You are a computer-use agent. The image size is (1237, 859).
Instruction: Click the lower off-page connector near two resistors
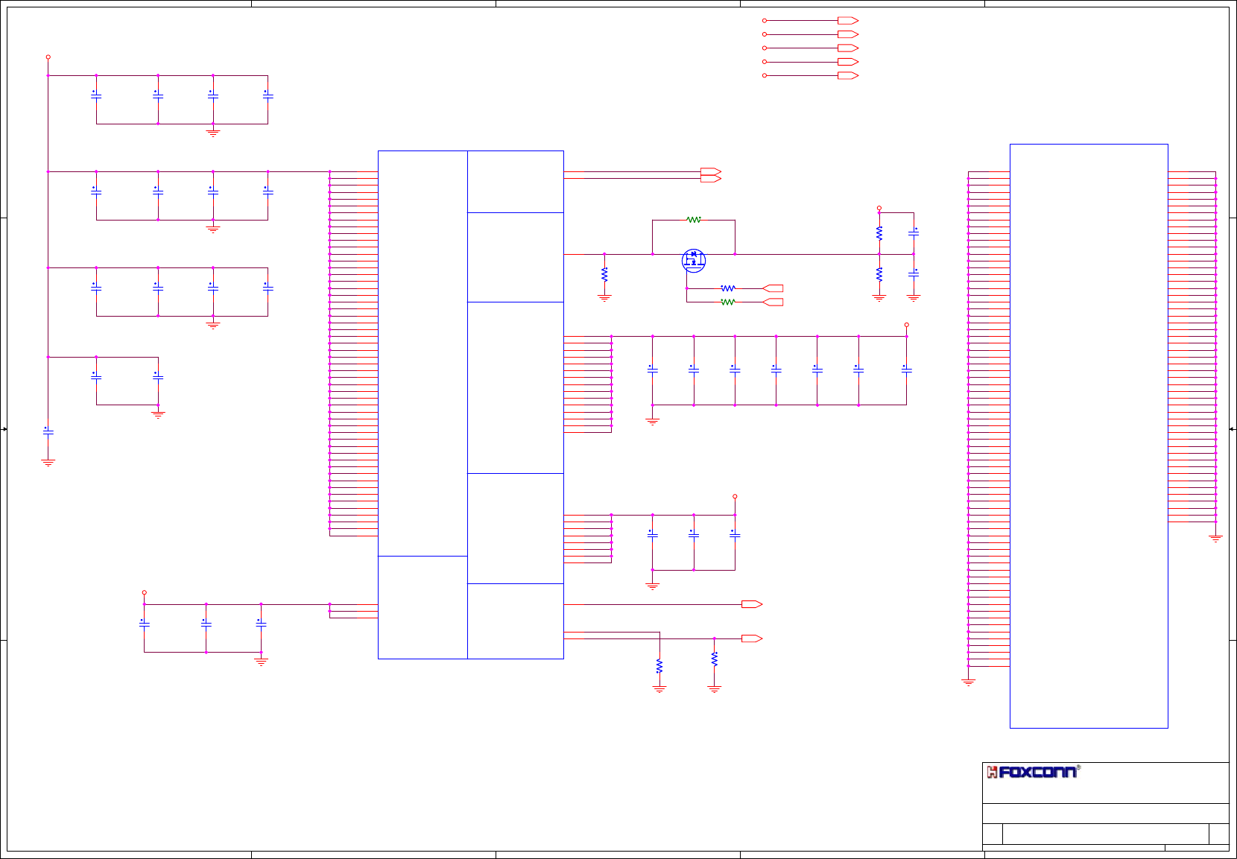[752, 638]
